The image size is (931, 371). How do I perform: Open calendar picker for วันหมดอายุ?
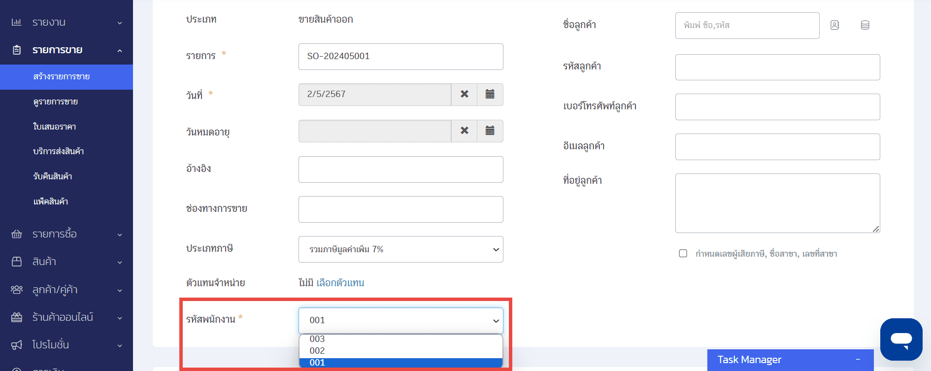point(490,131)
